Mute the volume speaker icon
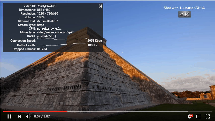215x121 pixels. point(28,116)
